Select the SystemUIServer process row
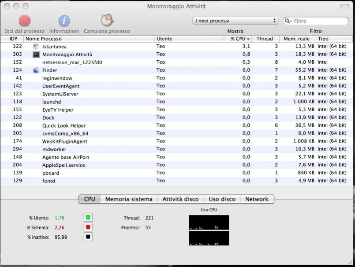The width and height of the screenshot is (355, 267). pos(176,94)
